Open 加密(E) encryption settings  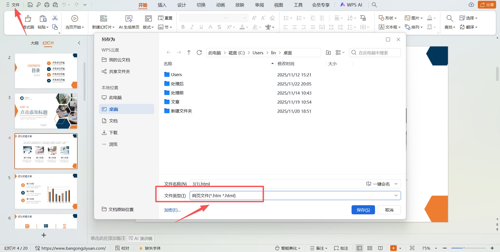[x=172, y=210]
